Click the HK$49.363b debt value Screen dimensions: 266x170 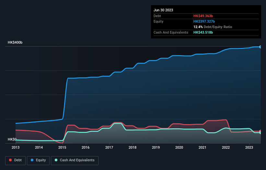click(x=203, y=16)
